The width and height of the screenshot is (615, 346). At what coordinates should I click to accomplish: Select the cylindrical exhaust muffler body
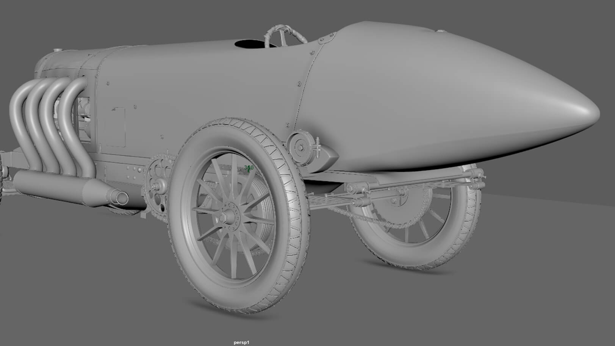click(57, 186)
